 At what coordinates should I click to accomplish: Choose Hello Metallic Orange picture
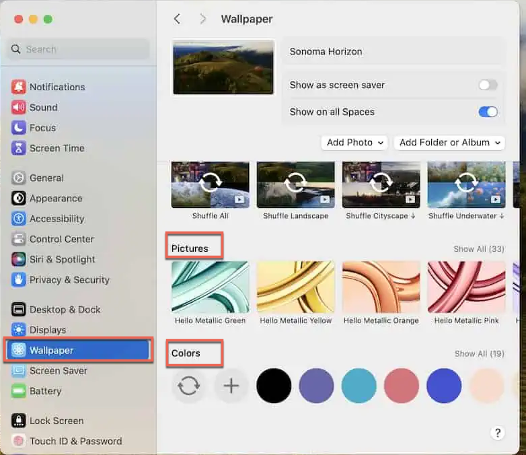point(381,287)
